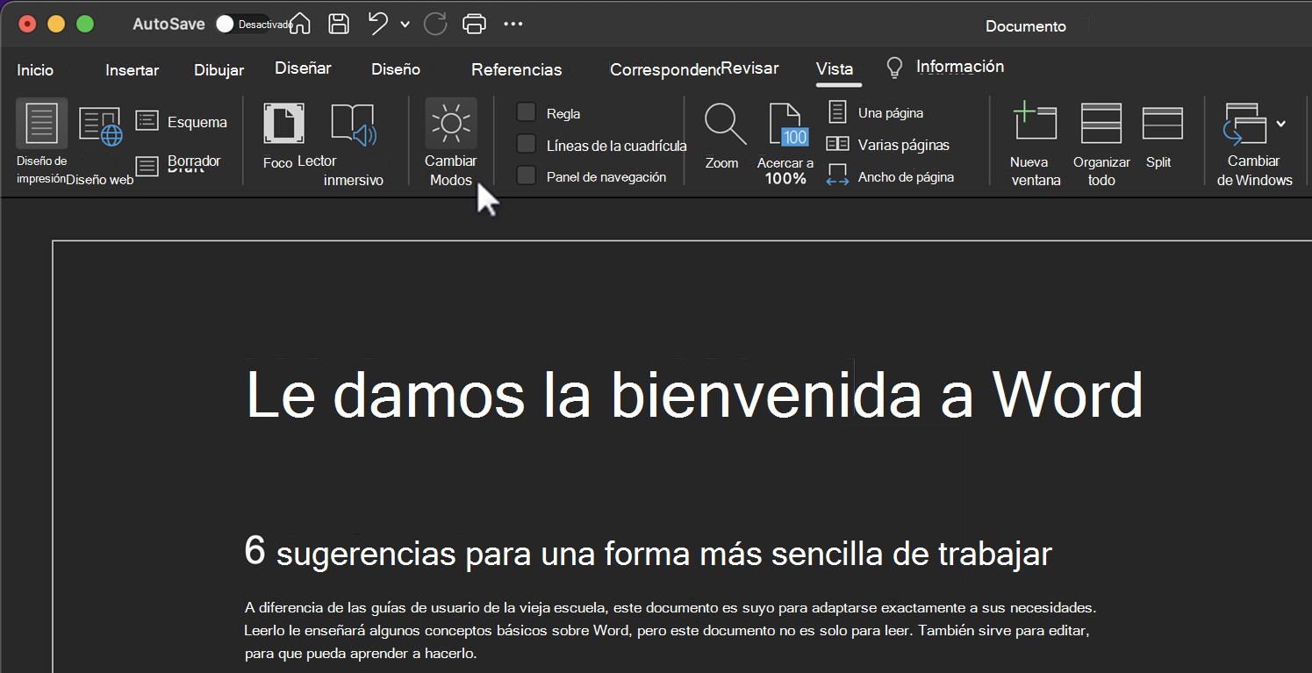Click the Home icon in title bar
Screen dimensions: 1312x673
tap(299, 24)
